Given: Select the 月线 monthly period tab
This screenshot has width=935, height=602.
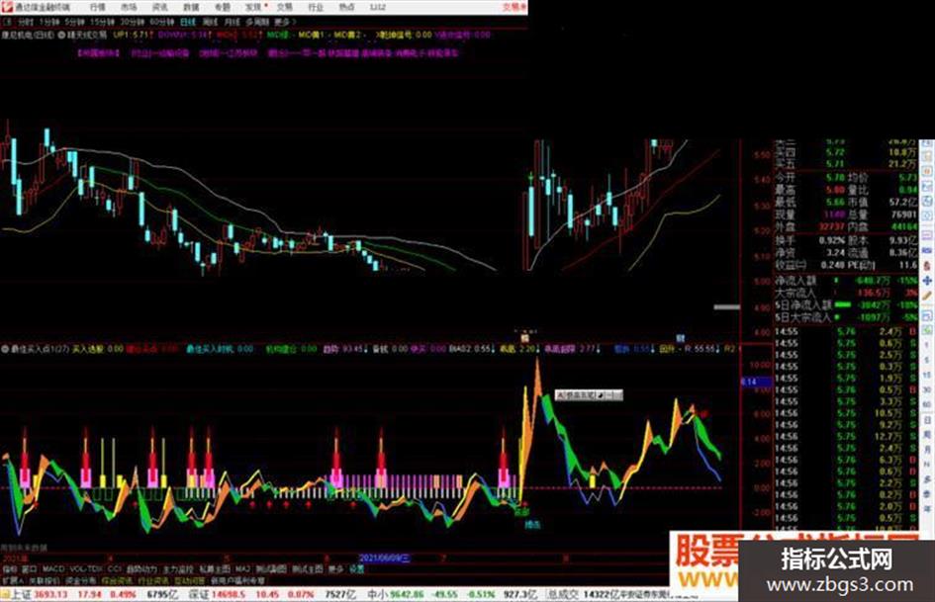Looking at the screenshot, I should [x=232, y=22].
